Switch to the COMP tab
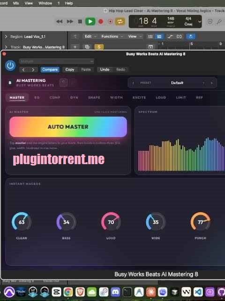The image size is (225, 301). tap(55, 97)
